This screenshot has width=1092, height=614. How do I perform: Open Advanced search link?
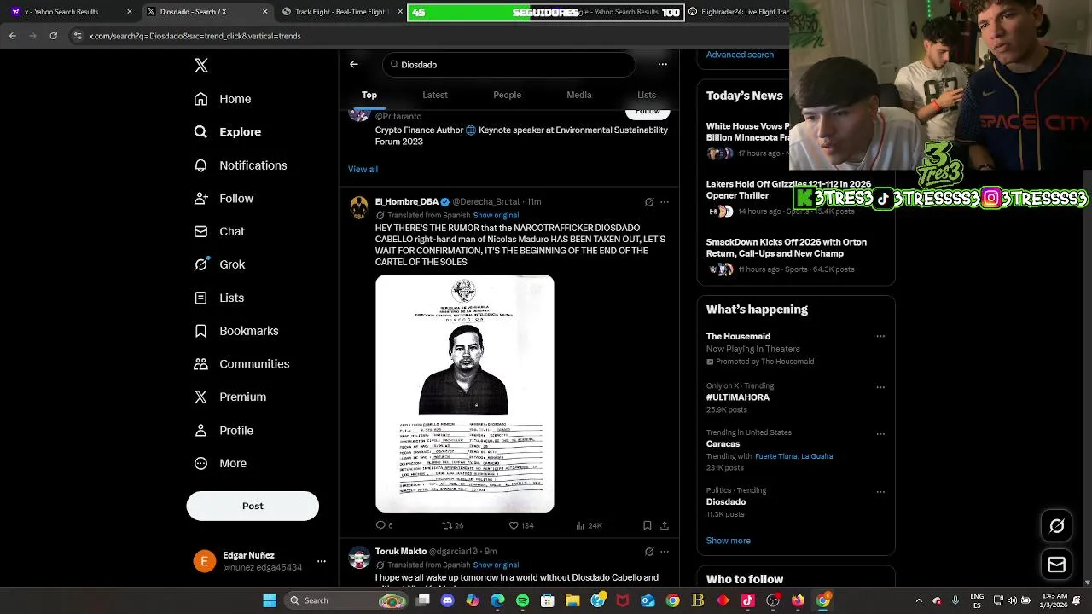(740, 55)
